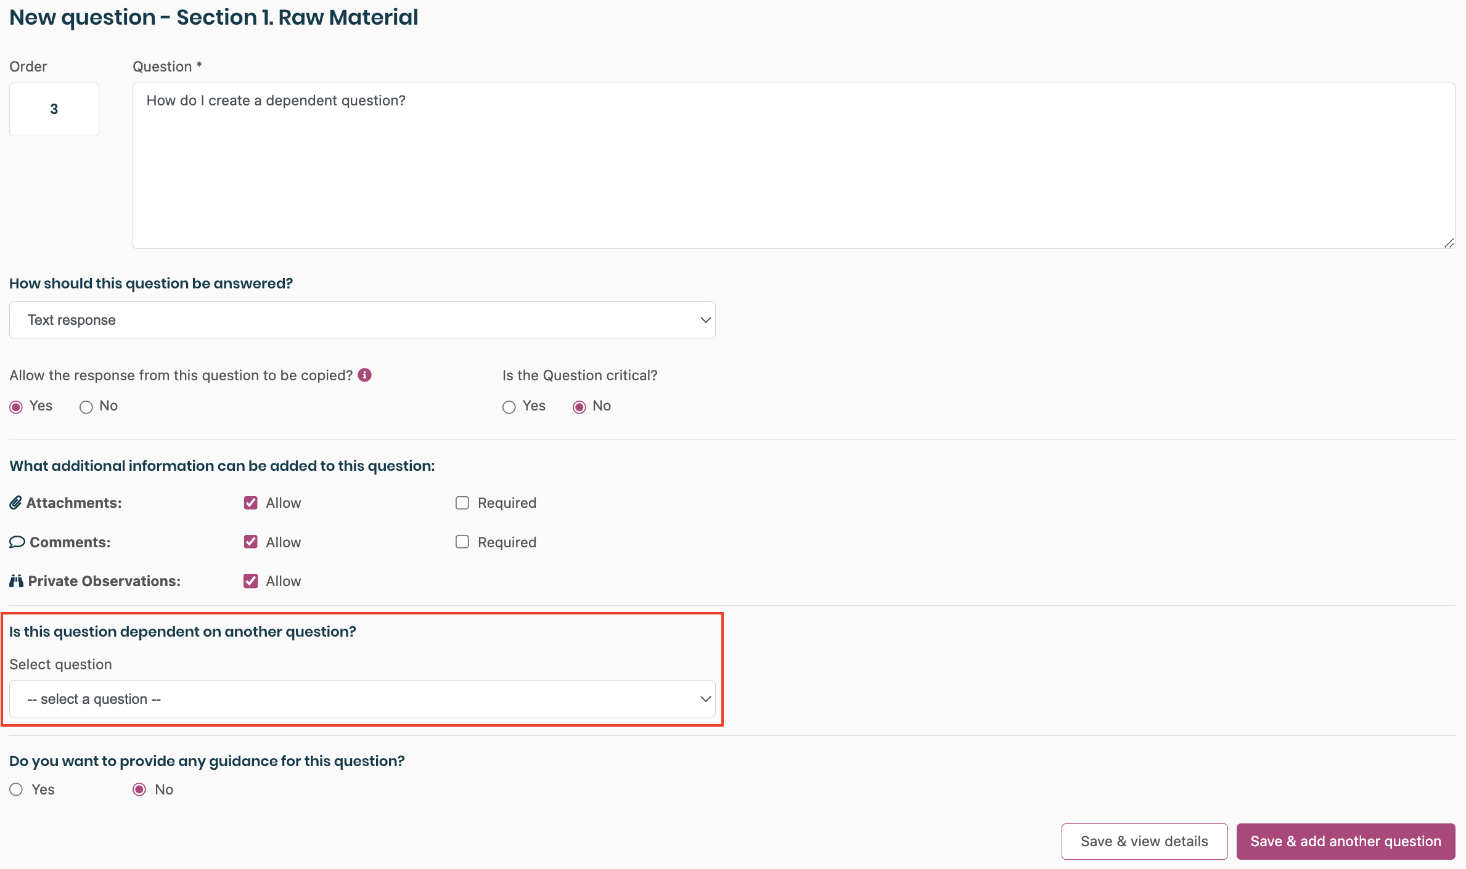Uncheck Allow for Comments
Image resolution: width=1466 pixels, height=869 pixels.
click(251, 542)
